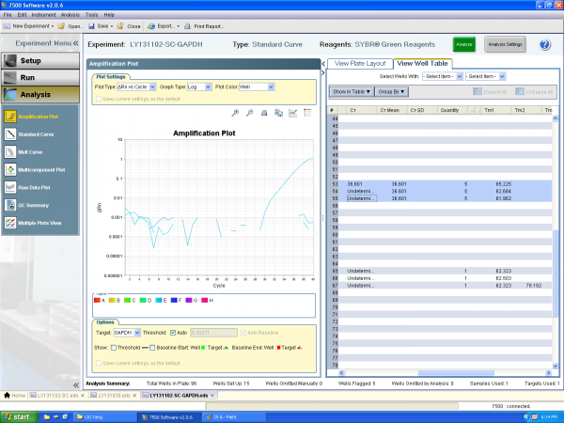Open the Melt Curve view
The width and height of the screenshot is (564, 423).
[32, 150]
